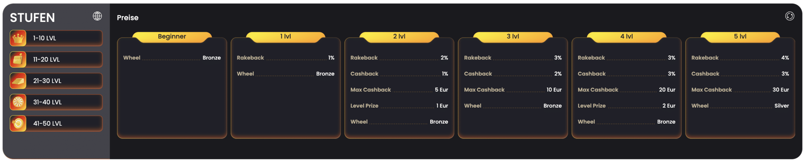Click the 1 lvl card header

286,37
